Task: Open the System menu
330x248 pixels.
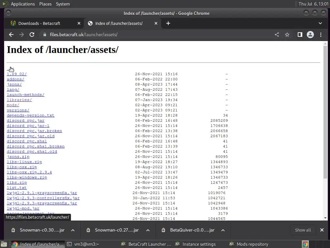Action: pos(63,4)
